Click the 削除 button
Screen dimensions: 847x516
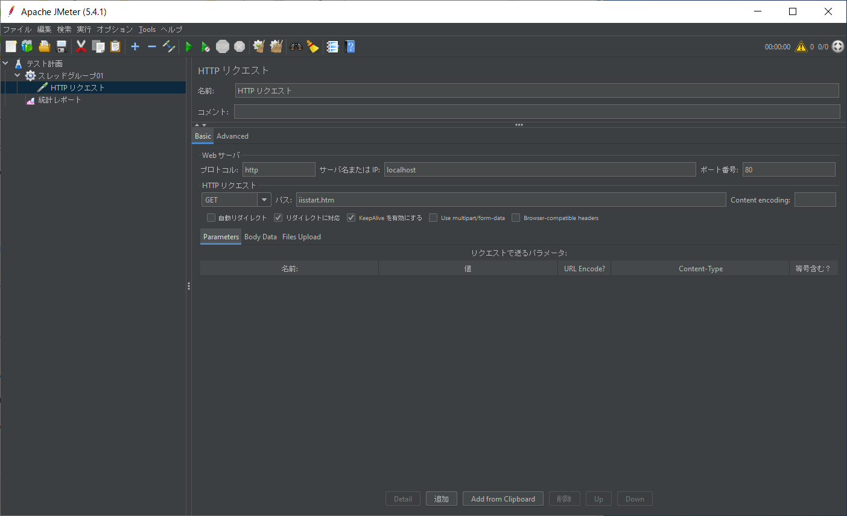pos(565,499)
